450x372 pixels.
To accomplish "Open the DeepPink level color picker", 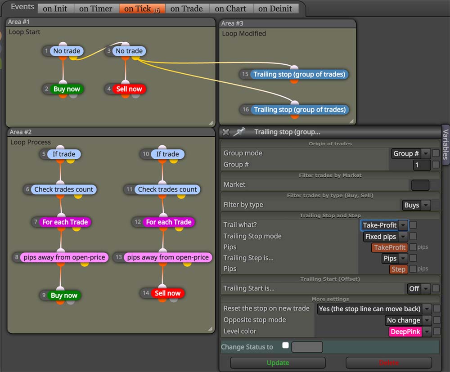I will (409, 332).
